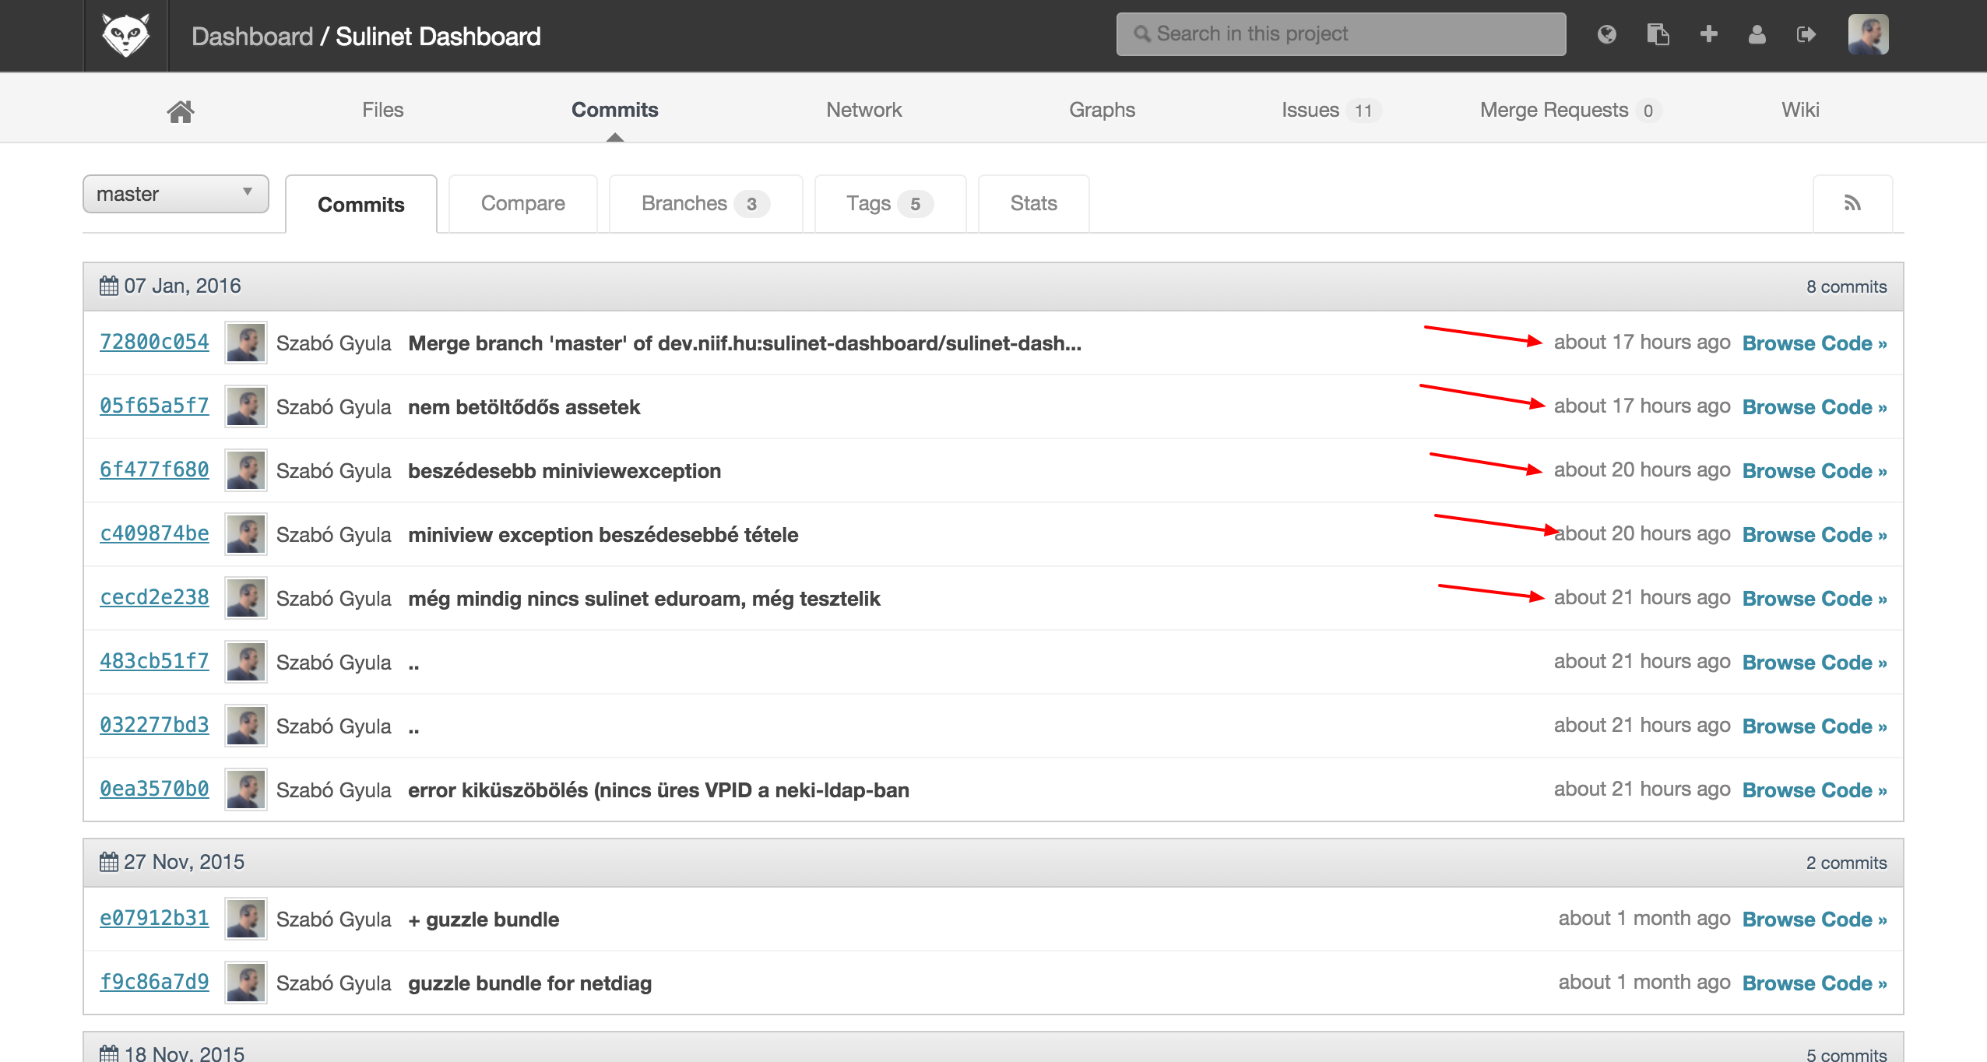Viewport: 1987px width, 1062px height.
Task: Click the sign out icon
Action: coord(1806,34)
